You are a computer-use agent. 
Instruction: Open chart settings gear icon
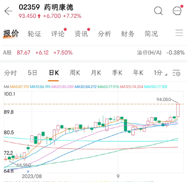(177, 73)
